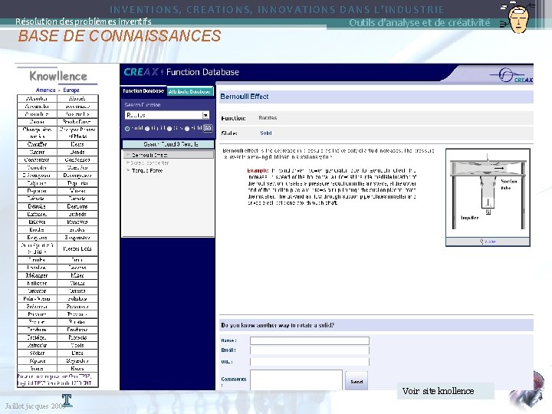Select the Gas state radio button

pyautogui.click(x=169, y=129)
